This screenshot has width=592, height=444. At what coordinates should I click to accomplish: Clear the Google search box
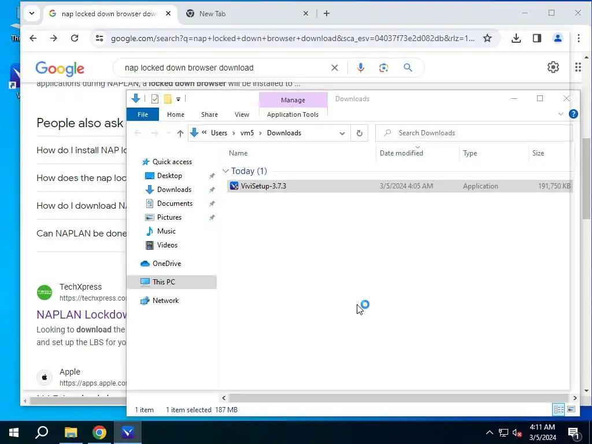(335, 68)
